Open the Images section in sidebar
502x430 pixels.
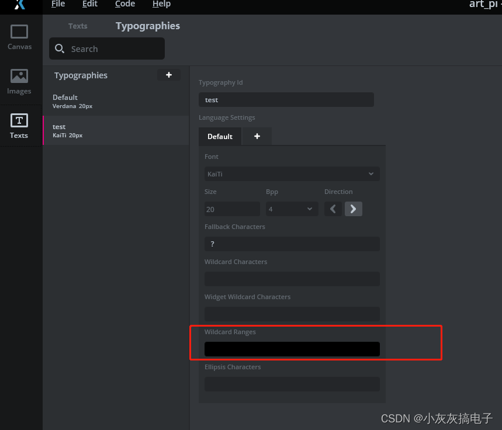(x=19, y=82)
